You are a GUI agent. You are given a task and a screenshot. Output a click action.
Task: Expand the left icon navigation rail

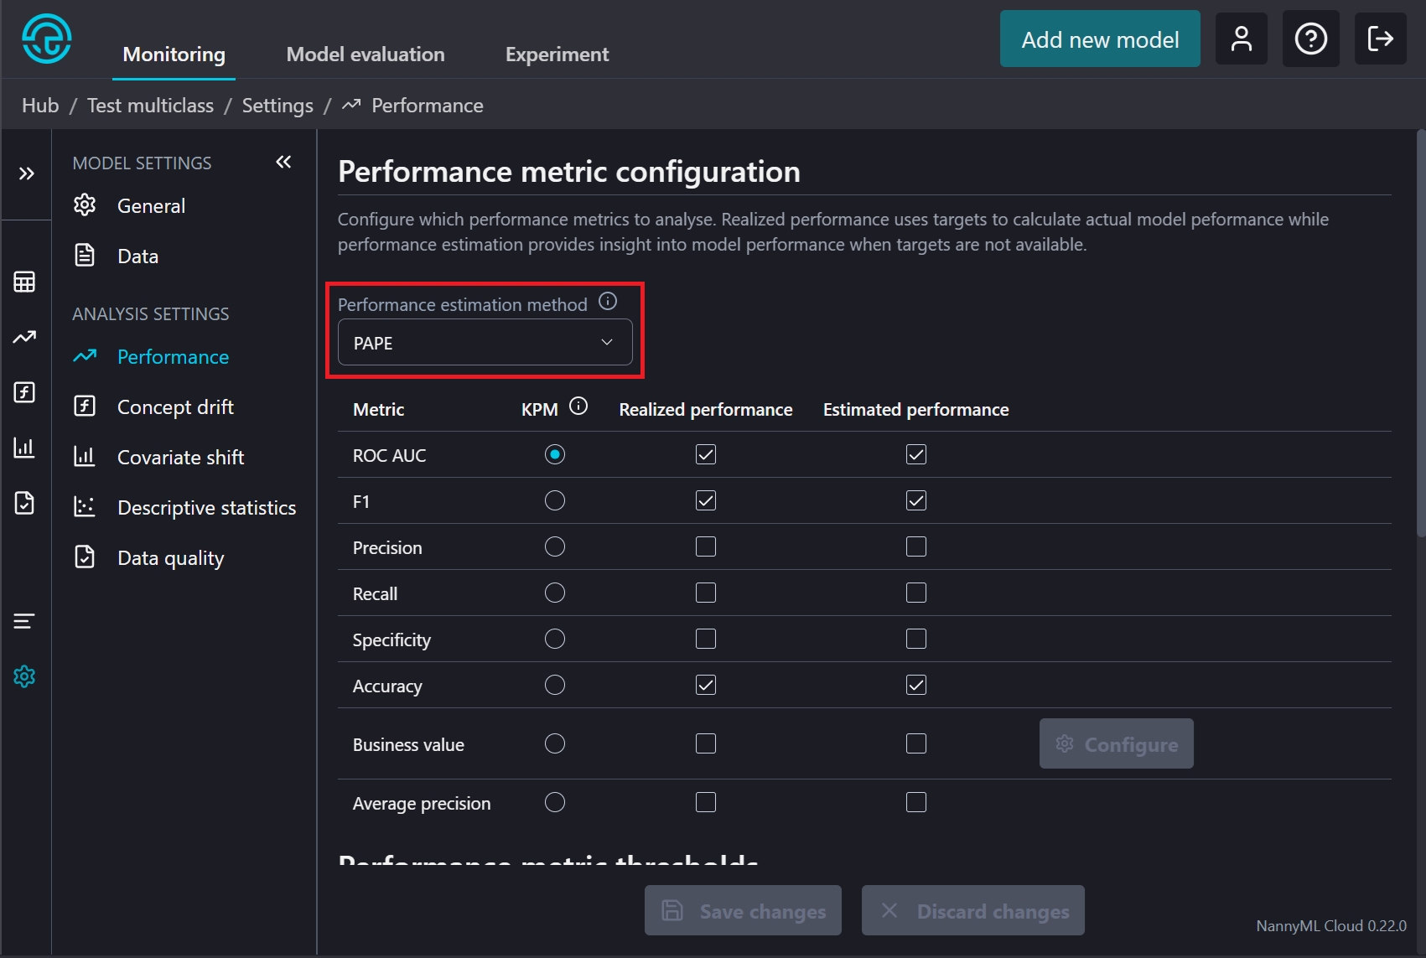pyautogui.click(x=26, y=173)
